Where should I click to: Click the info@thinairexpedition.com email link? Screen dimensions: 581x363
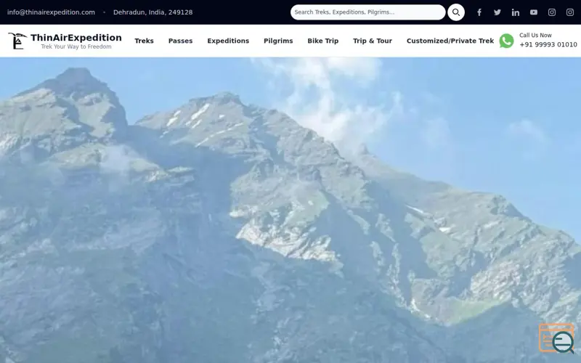pos(51,12)
